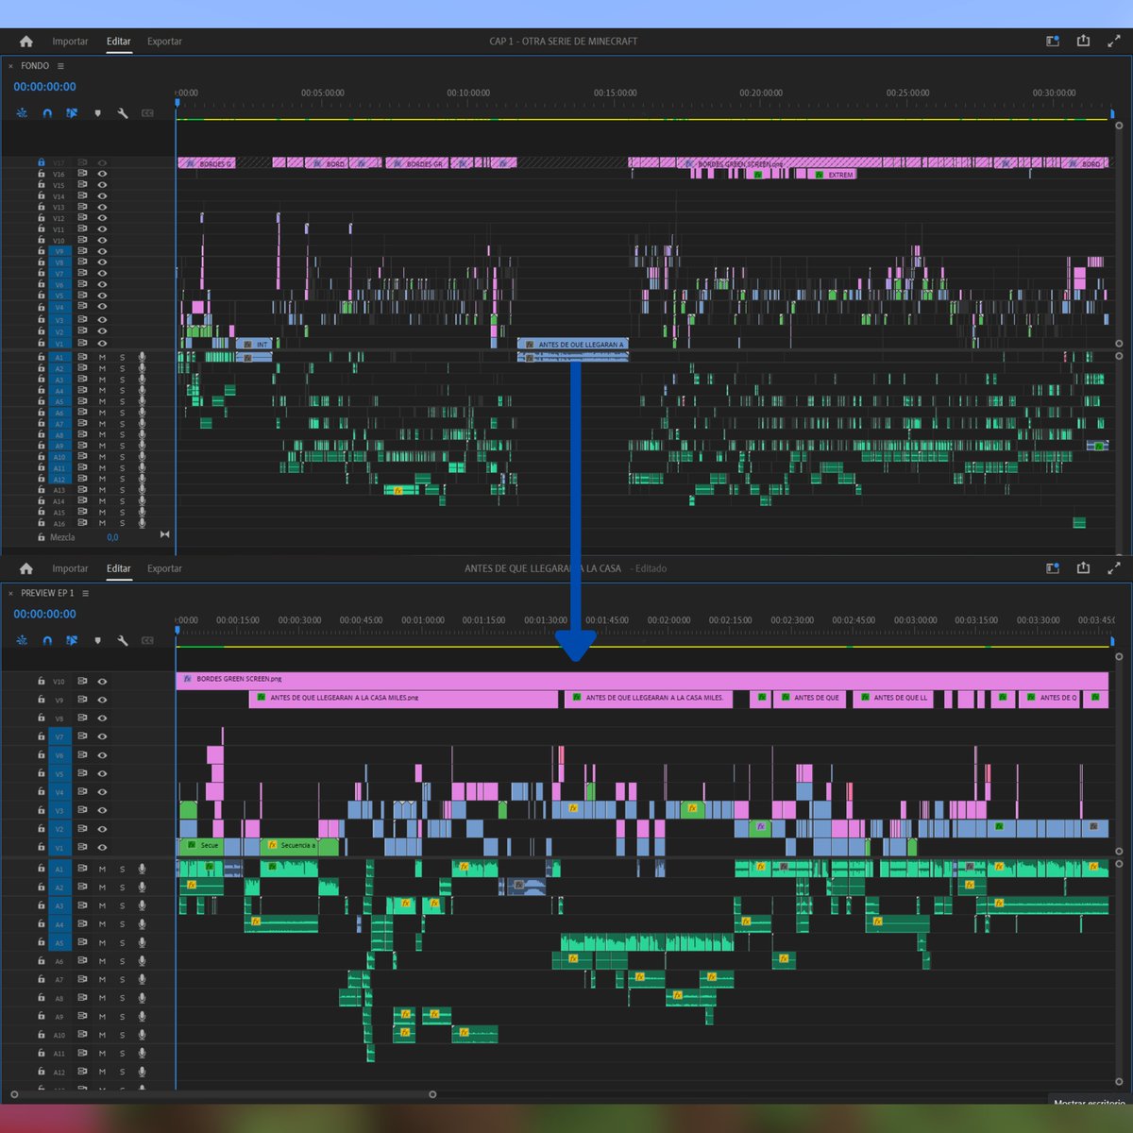Viewport: 1133px width, 1133px height.
Task: Toggle Linked Selection in FONDO timeline
Action: click(x=72, y=112)
